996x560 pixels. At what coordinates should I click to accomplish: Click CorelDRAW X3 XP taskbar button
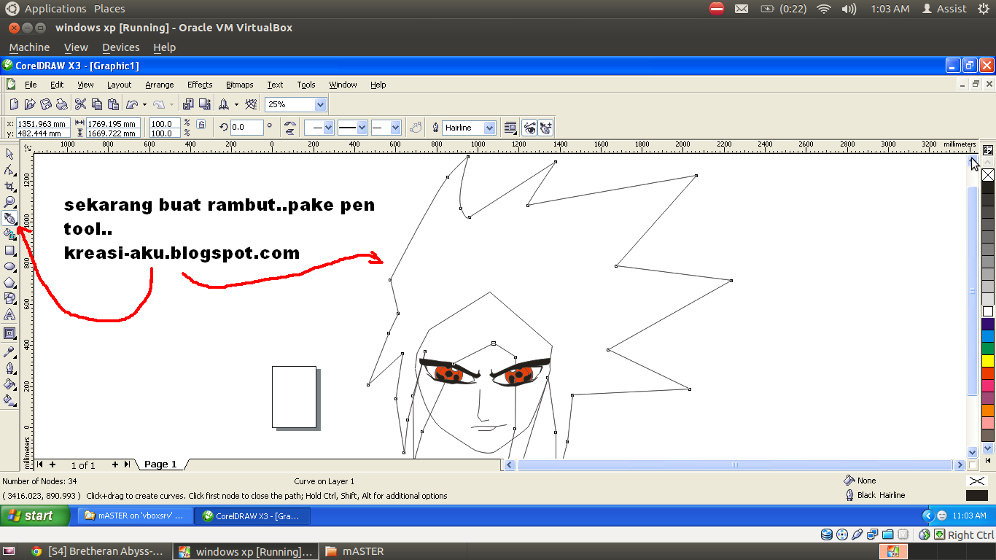pos(253,516)
